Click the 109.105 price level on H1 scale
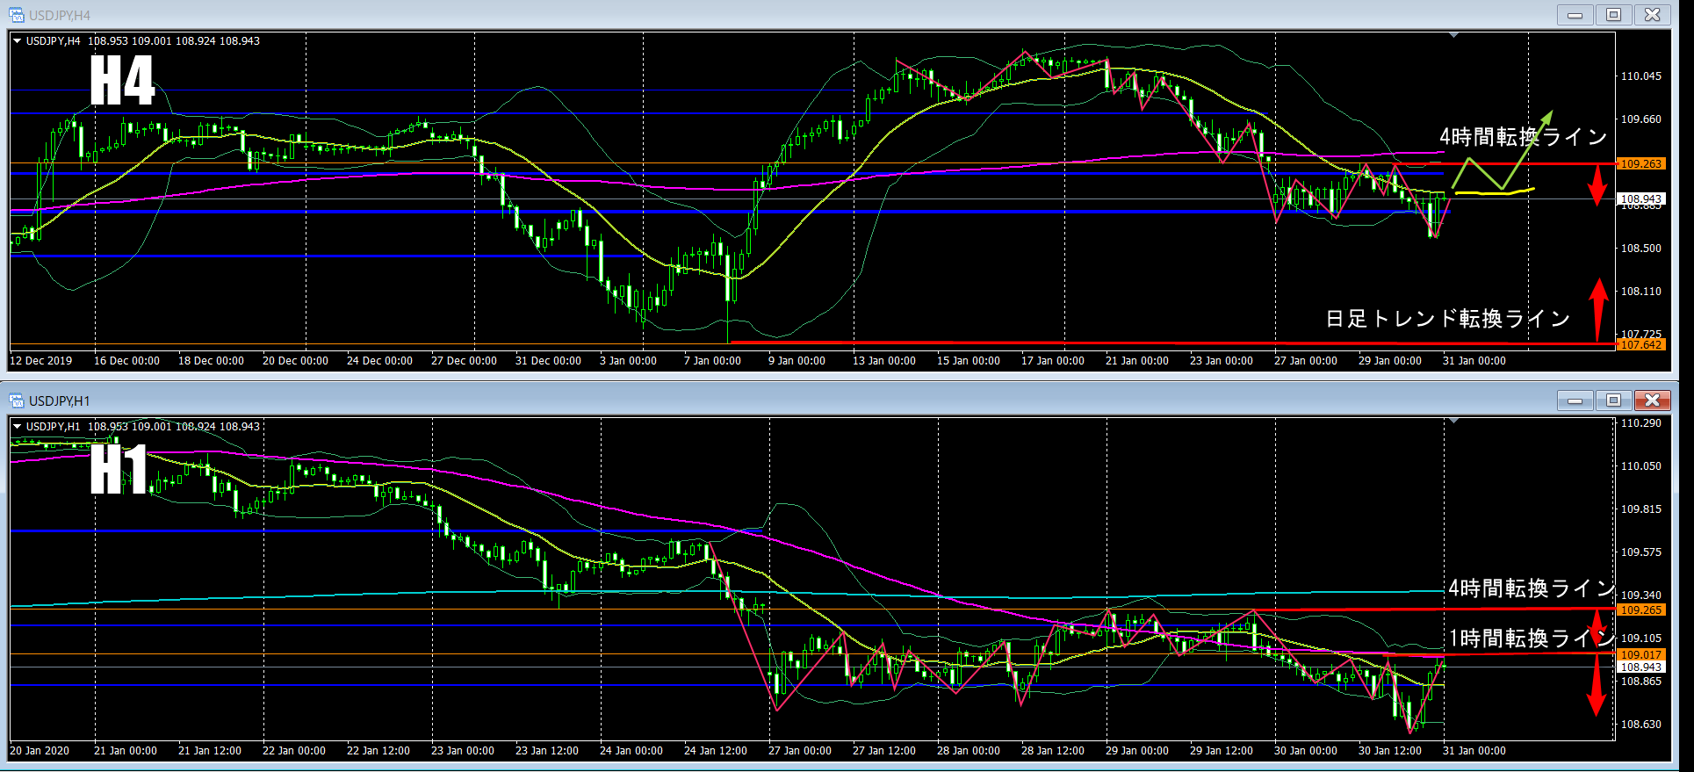The width and height of the screenshot is (1694, 772). (x=1640, y=639)
